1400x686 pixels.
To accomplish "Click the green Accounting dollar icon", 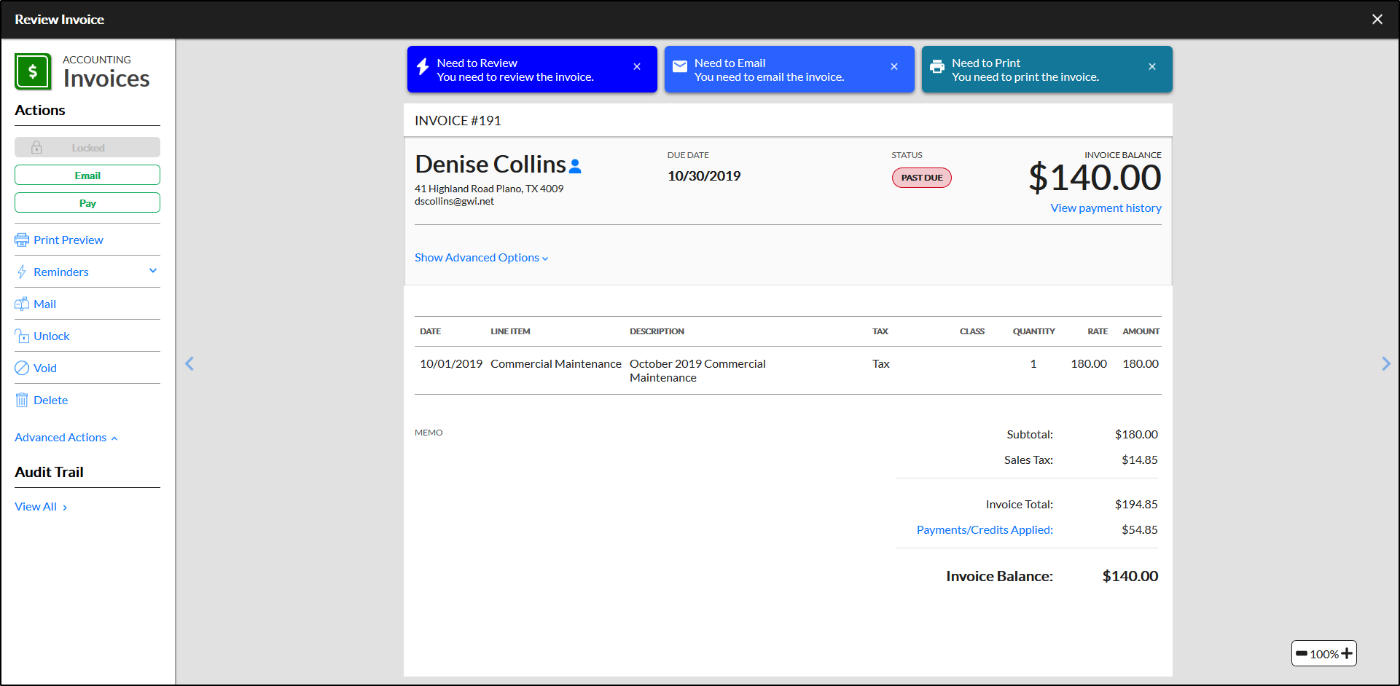I will tap(33, 71).
